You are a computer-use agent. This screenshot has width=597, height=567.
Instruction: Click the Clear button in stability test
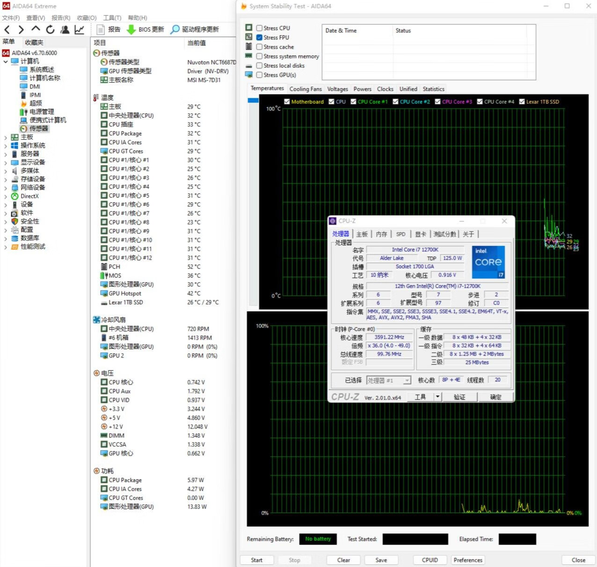(x=344, y=560)
